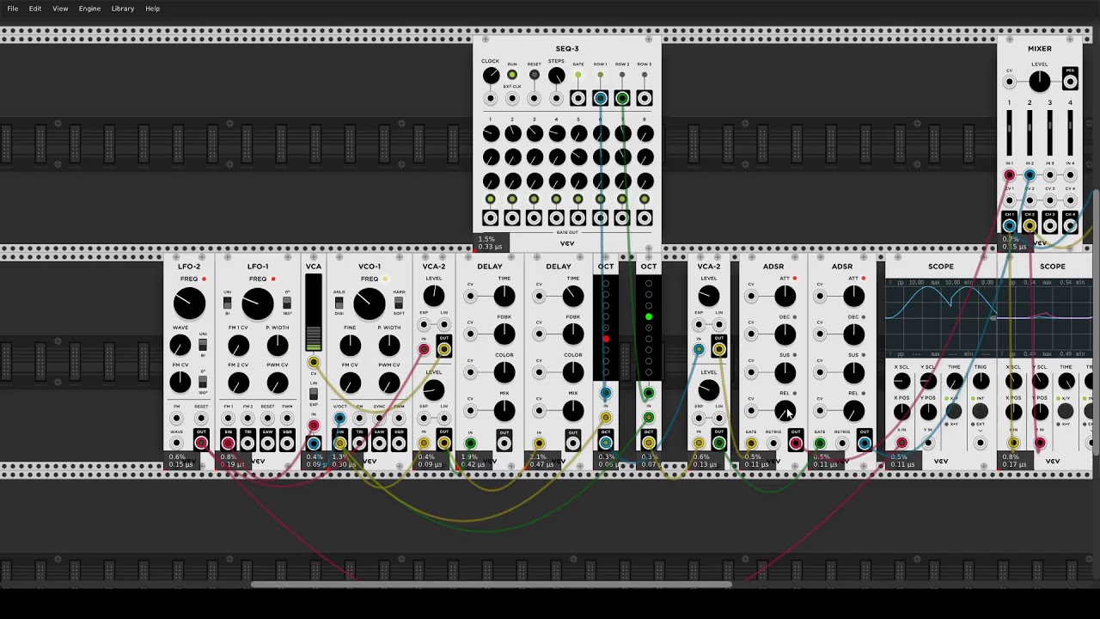Image resolution: width=1100 pixels, height=619 pixels.
Task: Flip the VCO-1 HARD/SOFT sync switch
Action: click(399, 303)
